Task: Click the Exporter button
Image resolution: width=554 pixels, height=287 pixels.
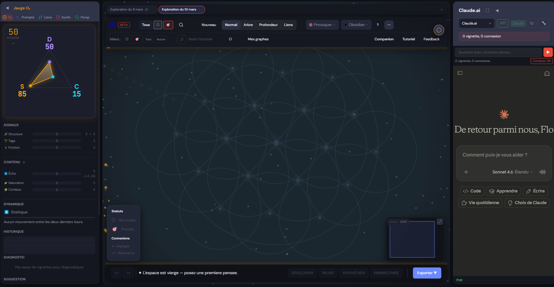Action: (x=427, y=273)
